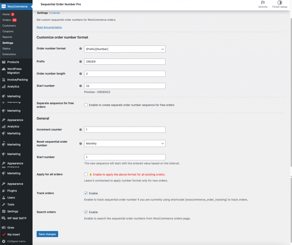Uncheck the Track orders Enable checkbox
Screen dimensions: 292x245
coord(86,193)
